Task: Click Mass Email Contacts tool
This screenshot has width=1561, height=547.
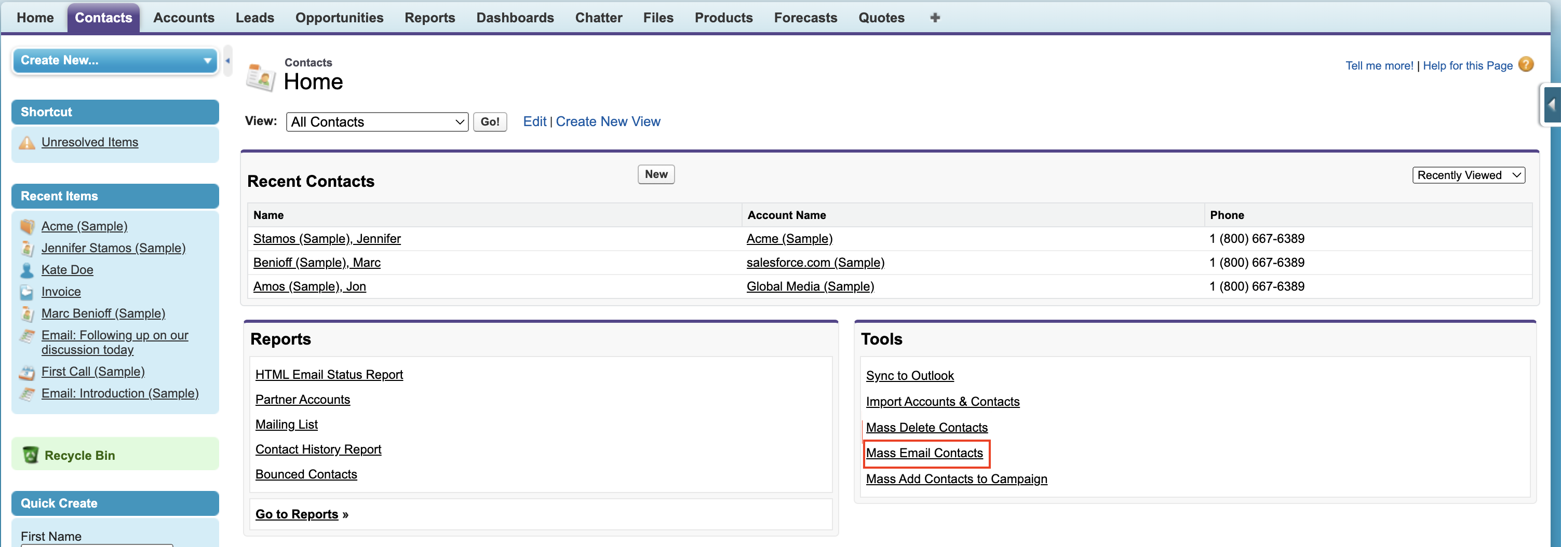Action: [924, 454]
